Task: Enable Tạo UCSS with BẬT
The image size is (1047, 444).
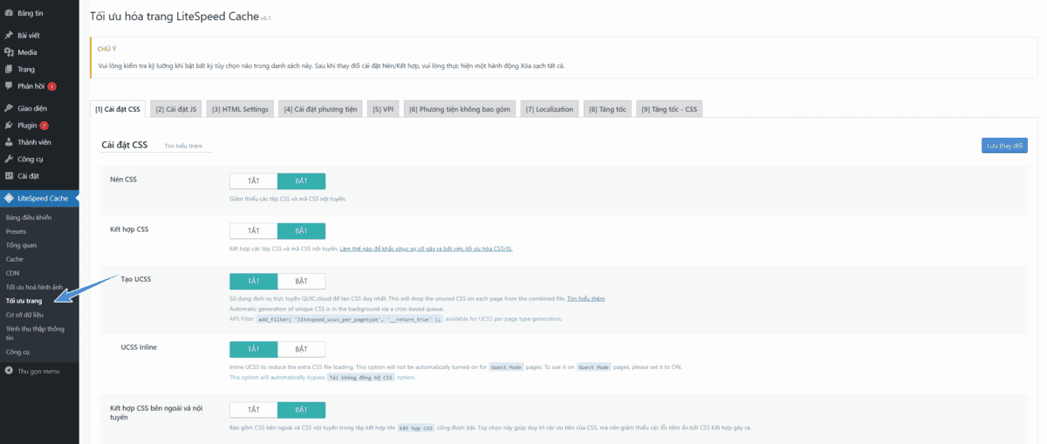Action: pyautogui.click(x=301, y=281)
